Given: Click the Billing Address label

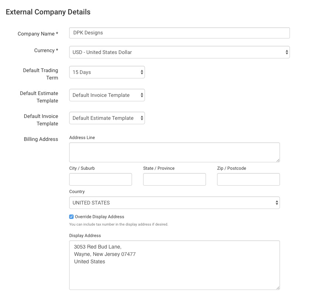Looking at the screenshot, I should coord(41,139).
